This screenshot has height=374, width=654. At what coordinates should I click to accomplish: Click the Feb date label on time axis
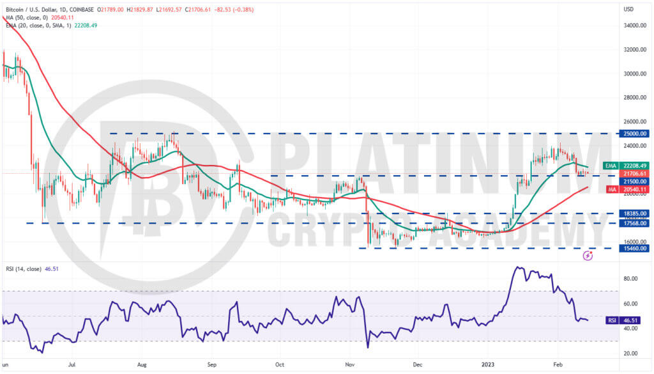(558, 364)
